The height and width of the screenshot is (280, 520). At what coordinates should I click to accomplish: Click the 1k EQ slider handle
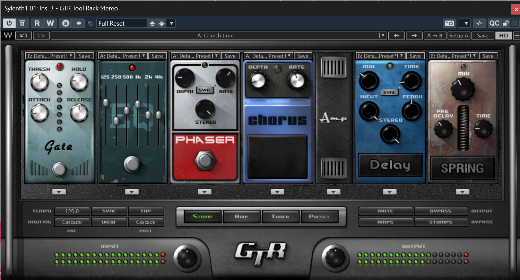[138, 104]
